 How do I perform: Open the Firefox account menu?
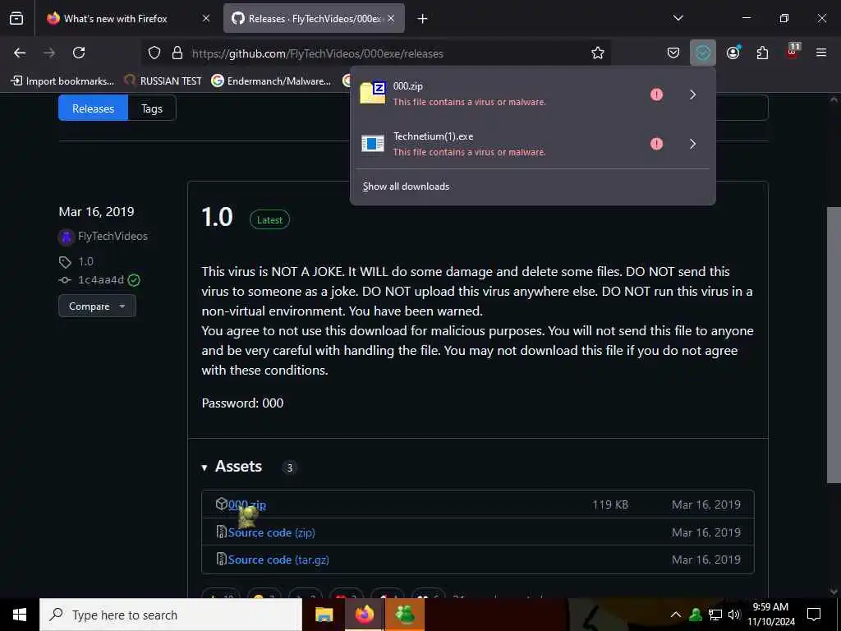[733, 53]
